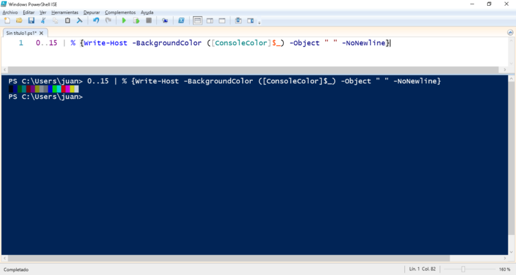Open the Ayuda menu
This screenshot has width=516, height=275.
(147, 12)
